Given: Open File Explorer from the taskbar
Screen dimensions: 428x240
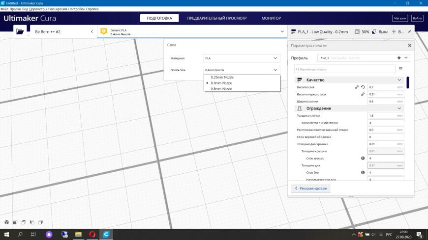Looking at the screenshot, I should click(x=78, y=234).
